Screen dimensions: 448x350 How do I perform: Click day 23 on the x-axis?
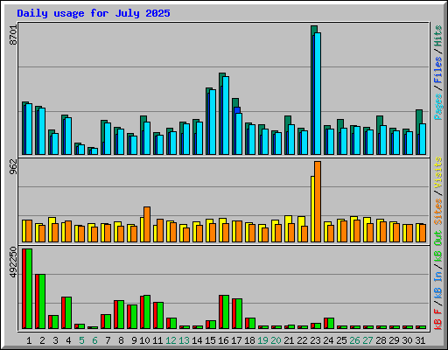coord(315,340)
